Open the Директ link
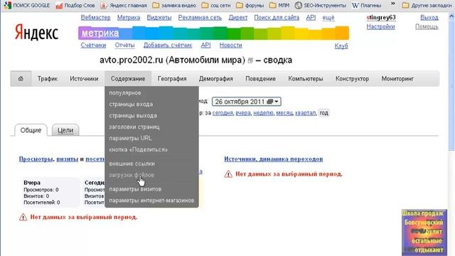The image size is (455, 256). pos(238,17)
